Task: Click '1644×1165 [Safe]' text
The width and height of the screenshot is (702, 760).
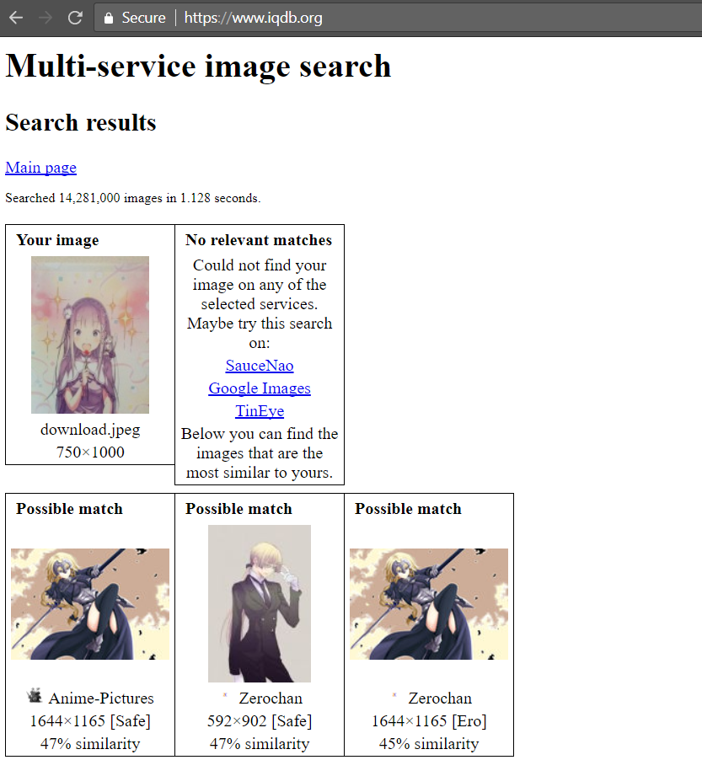Action: pos(90,720)
